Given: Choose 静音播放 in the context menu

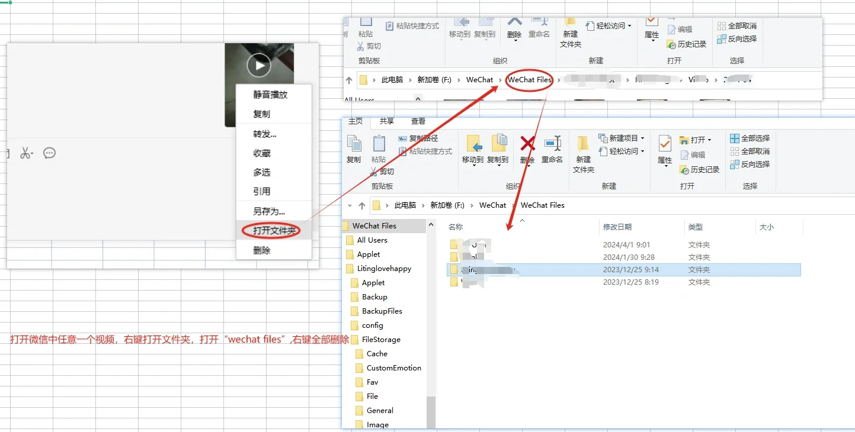Looking at the screenshot, I should [x=270, y=95].
